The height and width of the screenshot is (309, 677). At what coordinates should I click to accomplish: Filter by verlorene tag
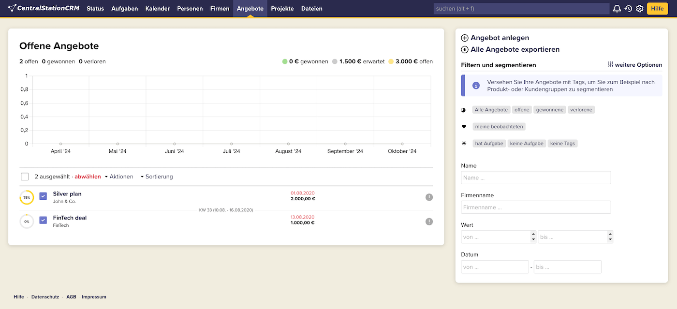tap(581, 110)
